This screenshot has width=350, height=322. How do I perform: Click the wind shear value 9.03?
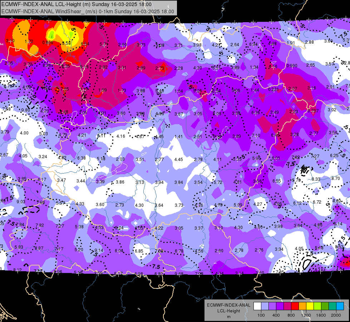21,201
